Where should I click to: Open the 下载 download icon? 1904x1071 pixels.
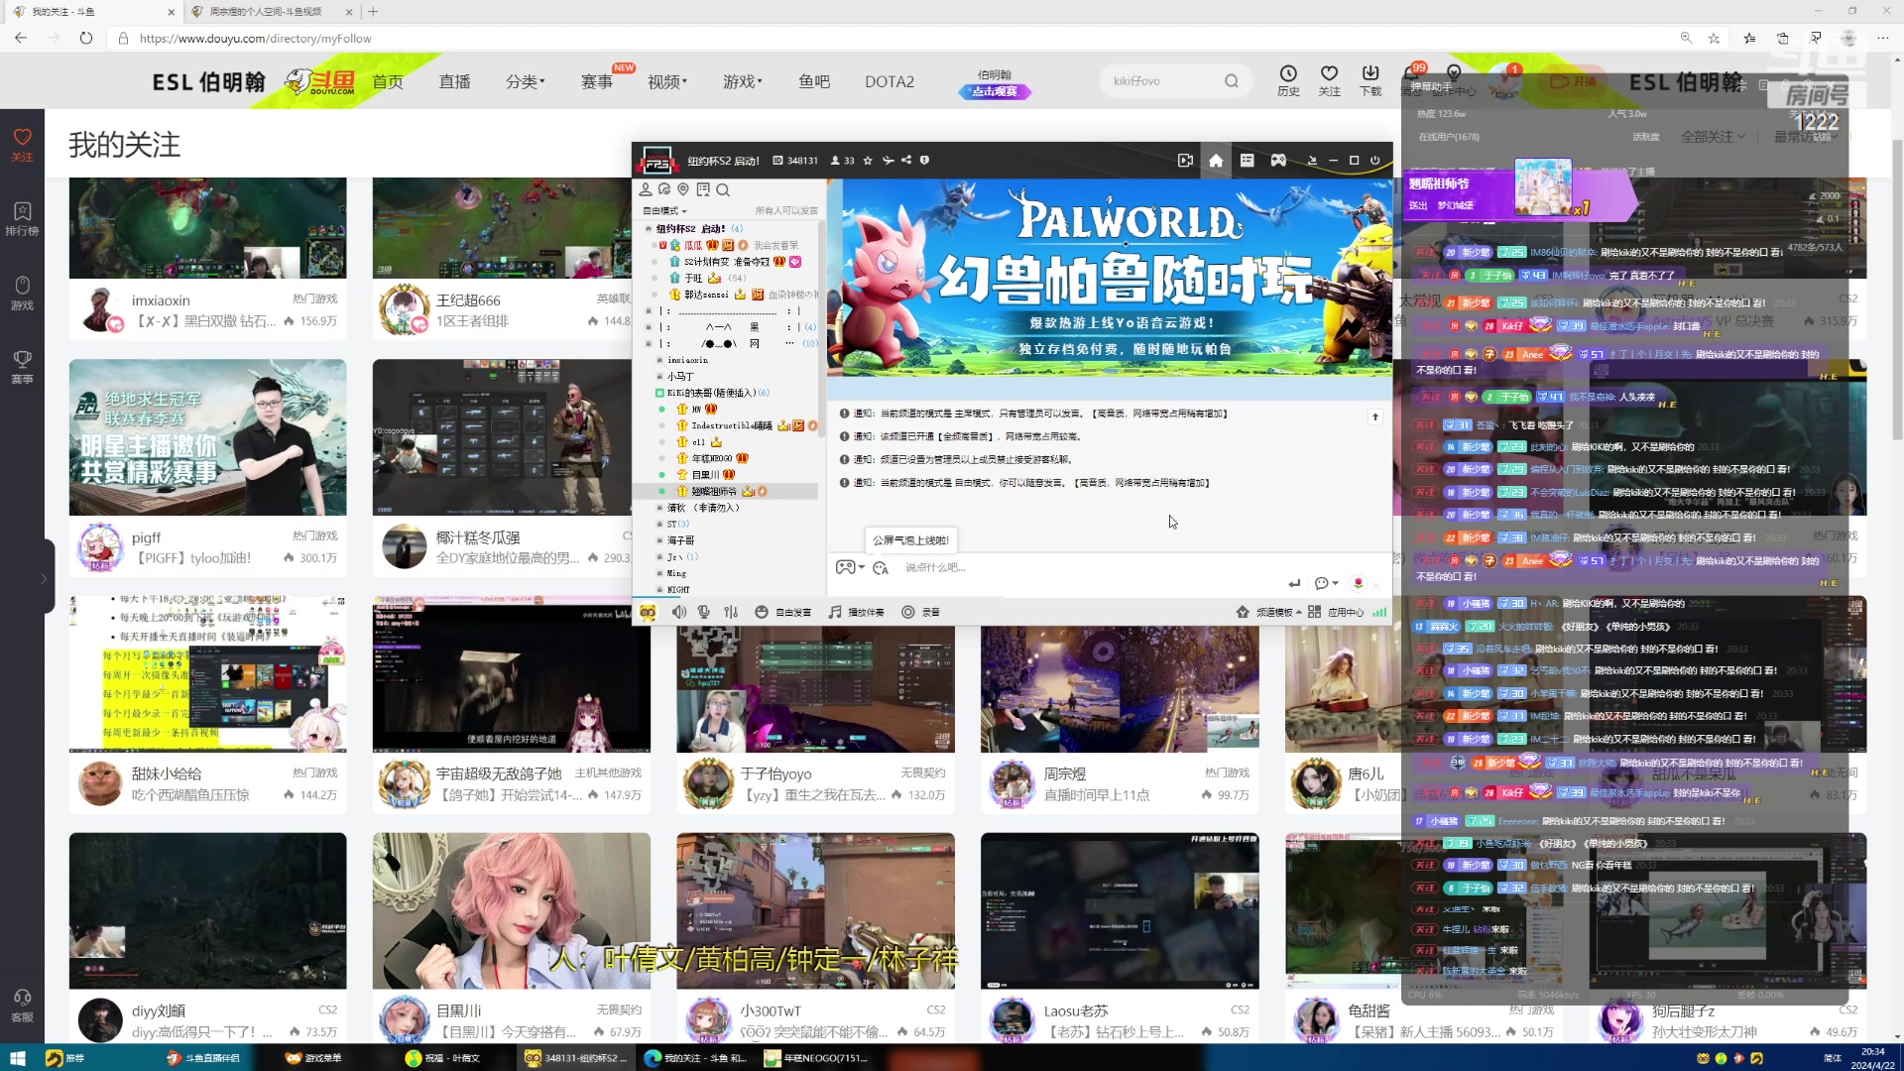(1370, 80)
